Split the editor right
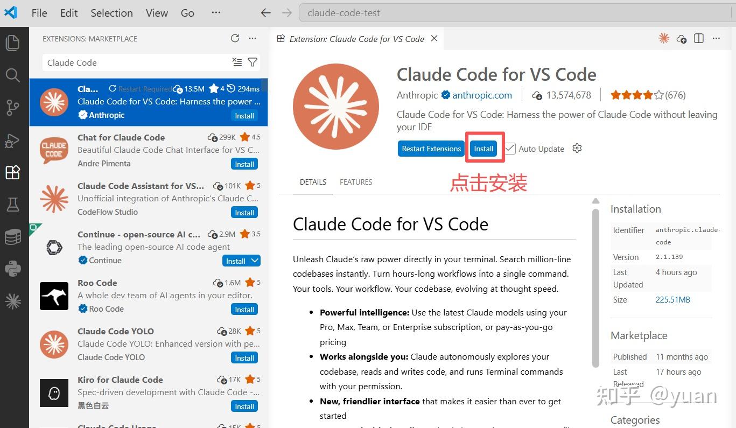This screenshot has height=428, width=736. point(699,38)
